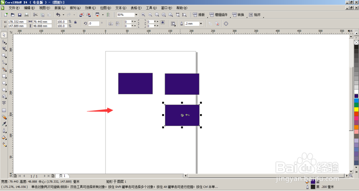Screen dimensions: 359x191
Task: Open the 排列 menu
Action: click(x=75, y=8)
